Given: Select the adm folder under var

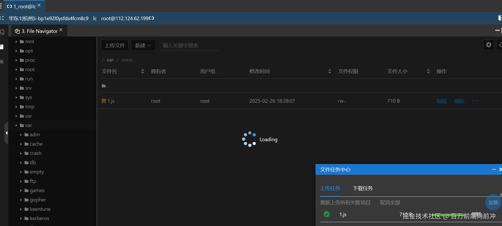Looking at the screenshot, I should click(35, 135).
